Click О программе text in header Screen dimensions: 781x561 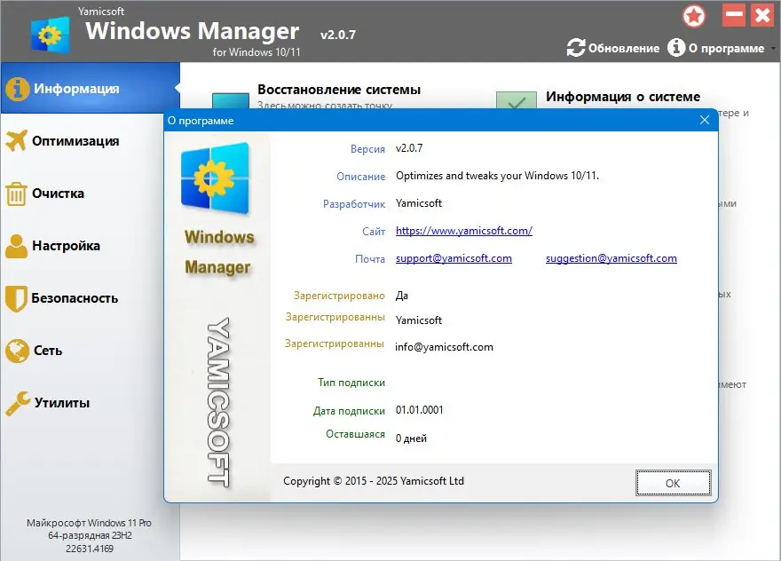[x=726, y=48]
